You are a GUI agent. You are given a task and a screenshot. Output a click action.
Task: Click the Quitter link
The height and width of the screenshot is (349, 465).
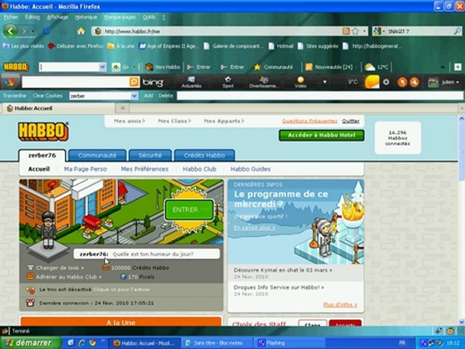coord(351,121)
